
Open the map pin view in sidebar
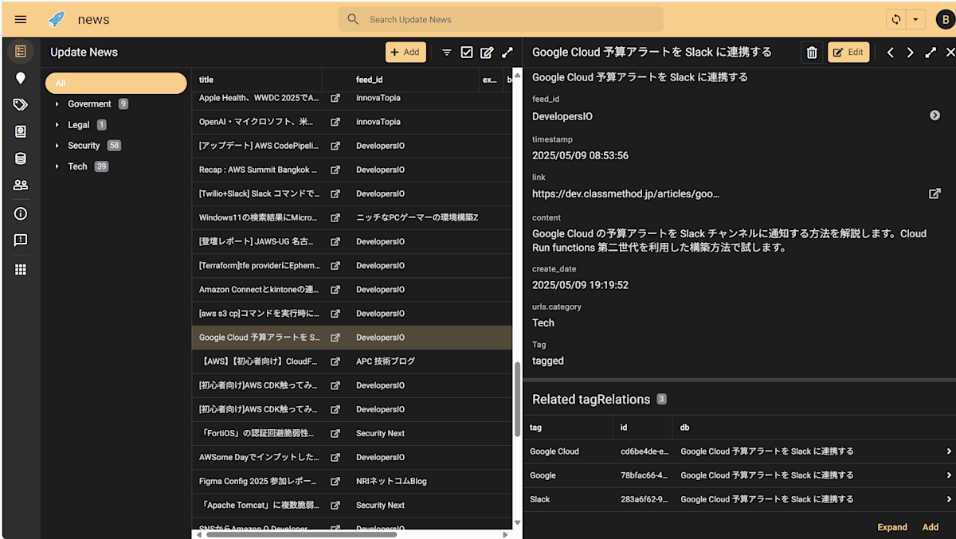click(x=21, y=78)
